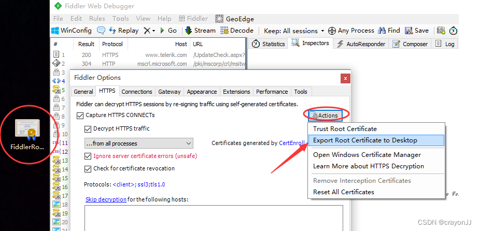Choose Export Root Certificate to Desktop

376,140
